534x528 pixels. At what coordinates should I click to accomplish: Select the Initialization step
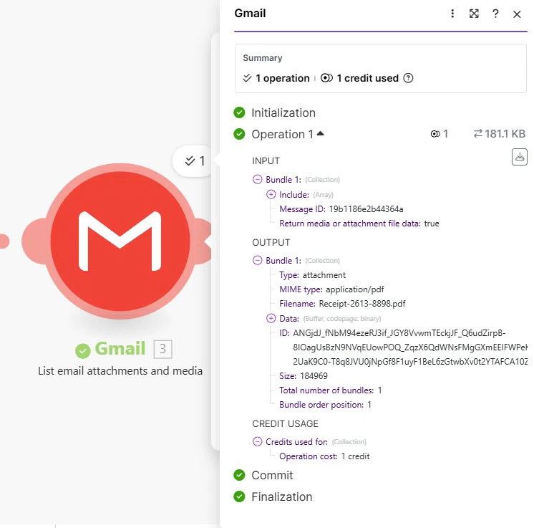tap(283, 112)
